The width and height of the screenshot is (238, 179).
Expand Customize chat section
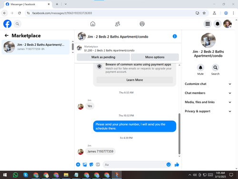pos(208,84)
